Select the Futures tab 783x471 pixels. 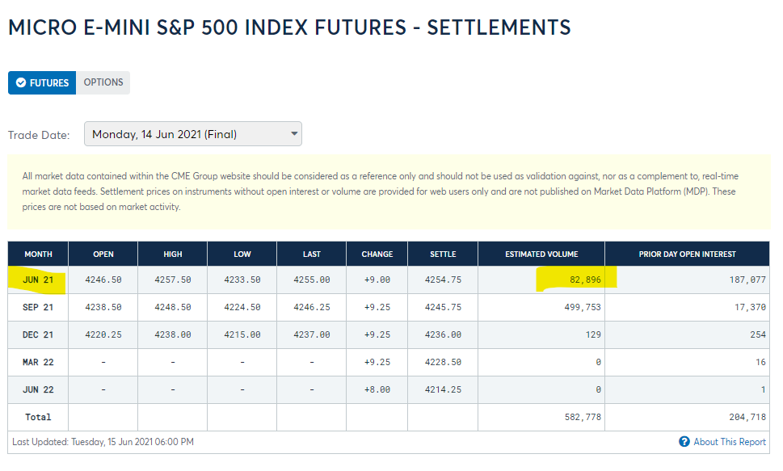click(x=42, y=82)
